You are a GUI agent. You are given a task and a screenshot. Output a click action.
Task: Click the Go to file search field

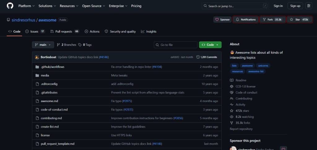(176, 45)
